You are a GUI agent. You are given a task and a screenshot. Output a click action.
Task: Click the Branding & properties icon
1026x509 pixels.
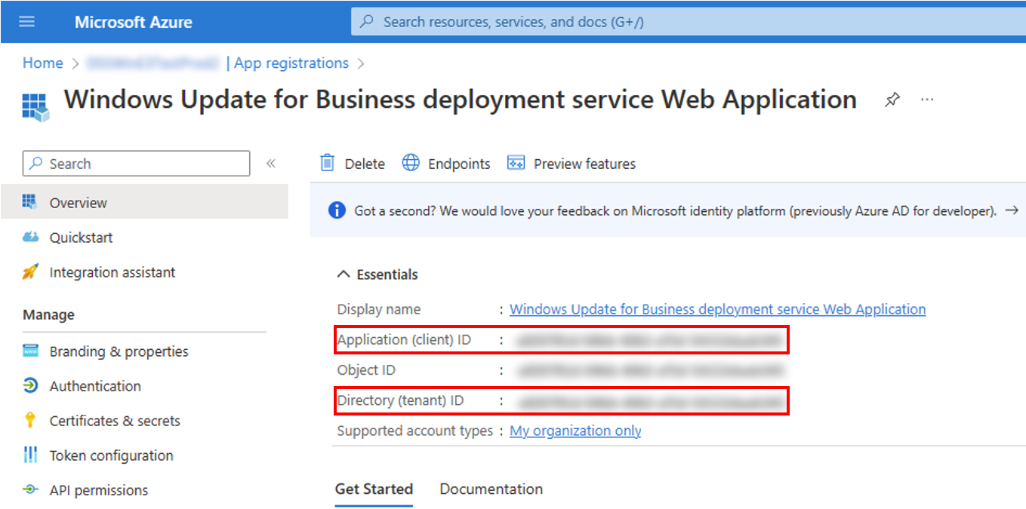[x=30, y=351]
